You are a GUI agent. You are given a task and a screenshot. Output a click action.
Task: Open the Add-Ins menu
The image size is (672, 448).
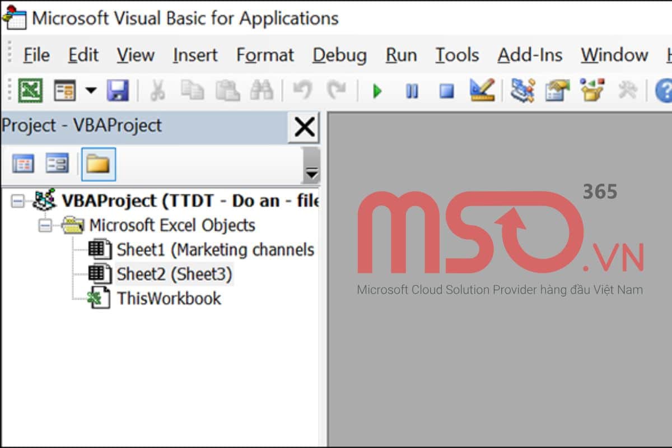[x=530, y=55]
